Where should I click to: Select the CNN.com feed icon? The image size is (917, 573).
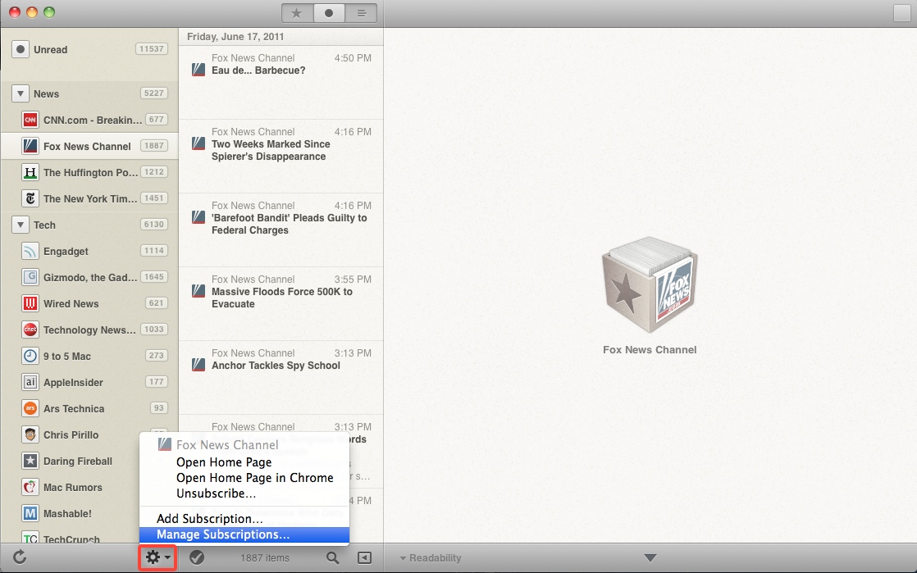(30, 120)
